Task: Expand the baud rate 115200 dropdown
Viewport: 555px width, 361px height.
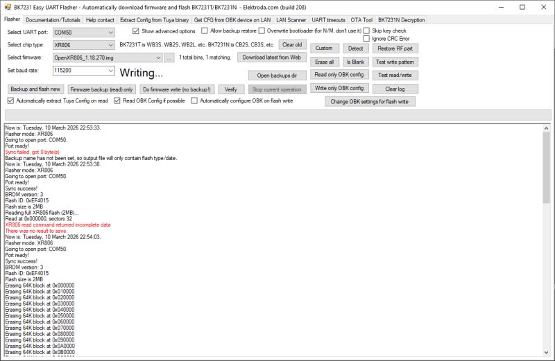Action: [111, 71]
